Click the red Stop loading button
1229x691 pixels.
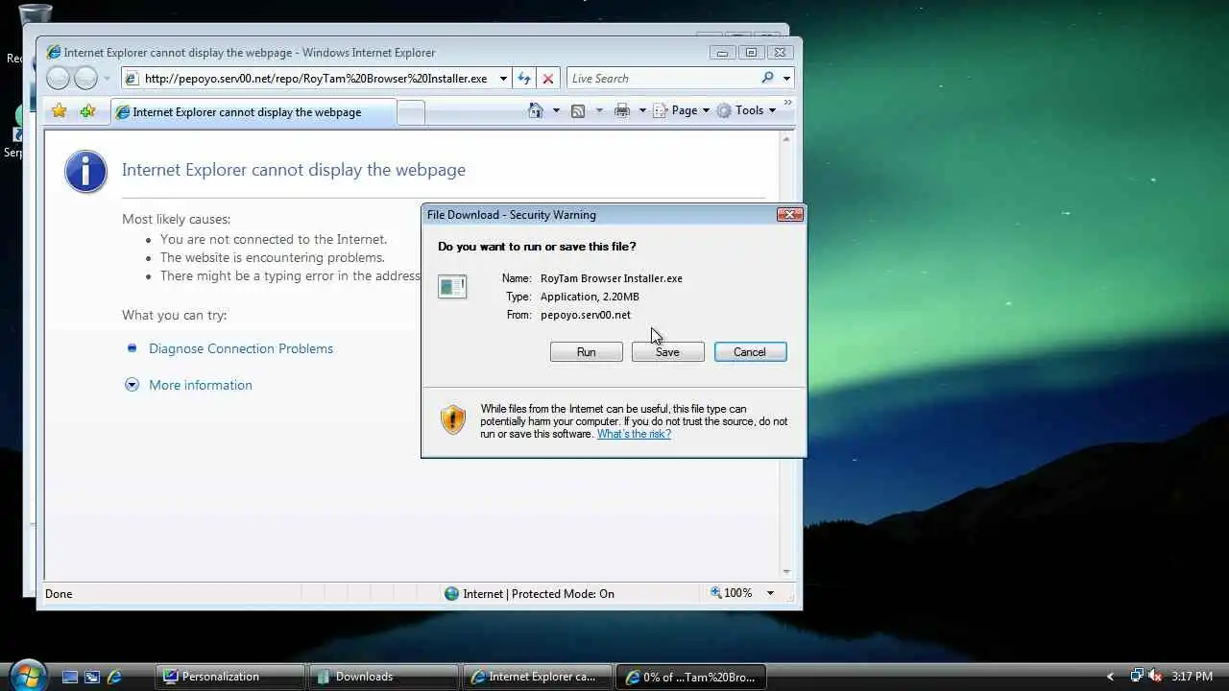tap(548, 79)
